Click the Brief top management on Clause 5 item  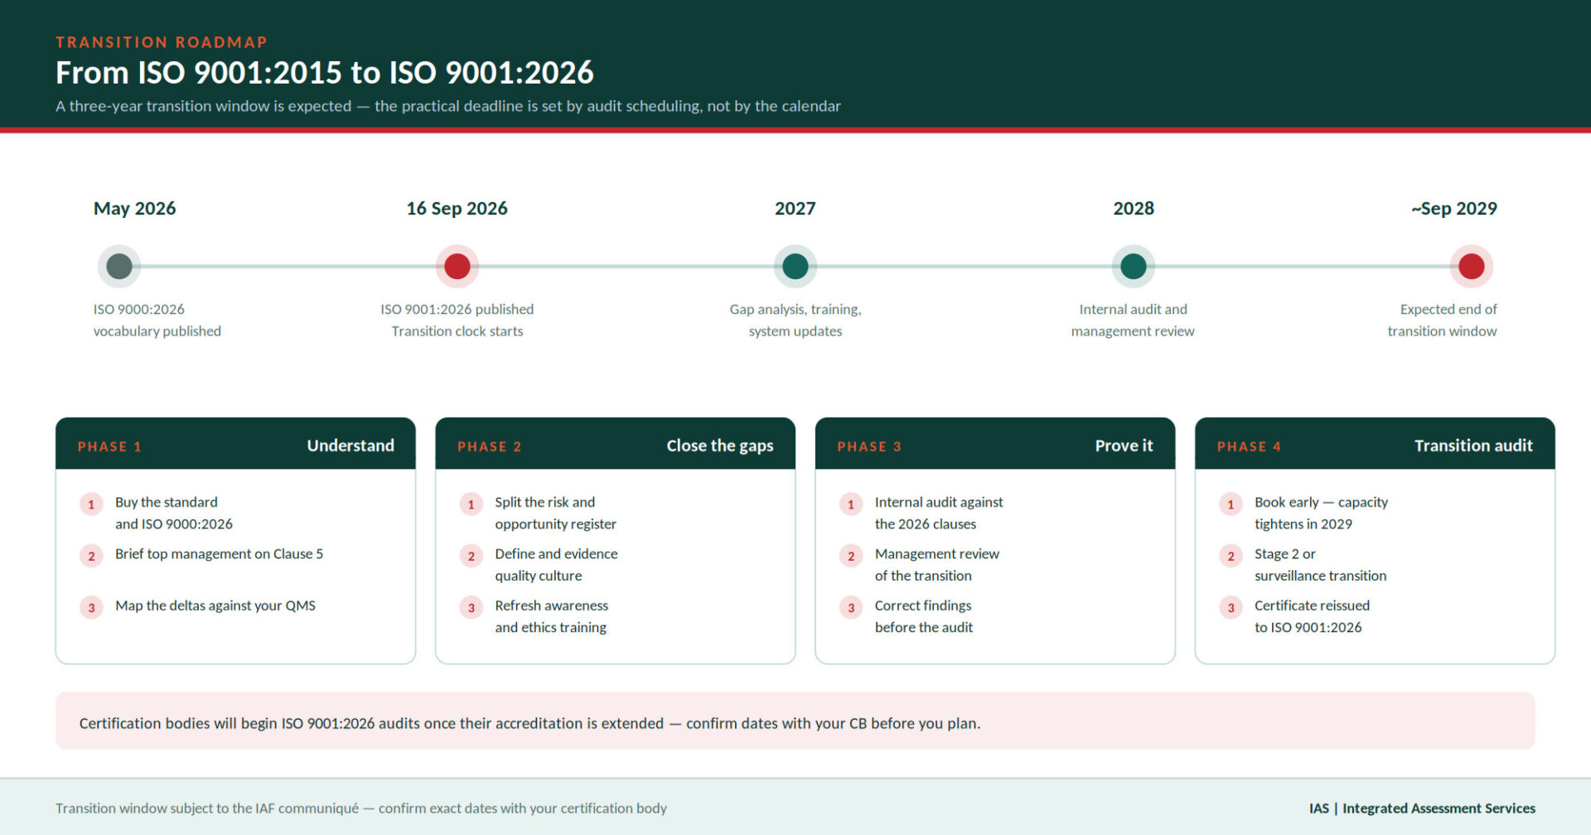pos(219,553)
